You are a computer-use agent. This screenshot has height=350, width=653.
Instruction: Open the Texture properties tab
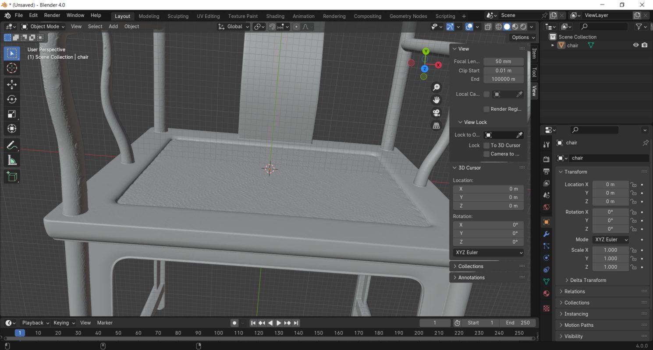tap(546, 308)
